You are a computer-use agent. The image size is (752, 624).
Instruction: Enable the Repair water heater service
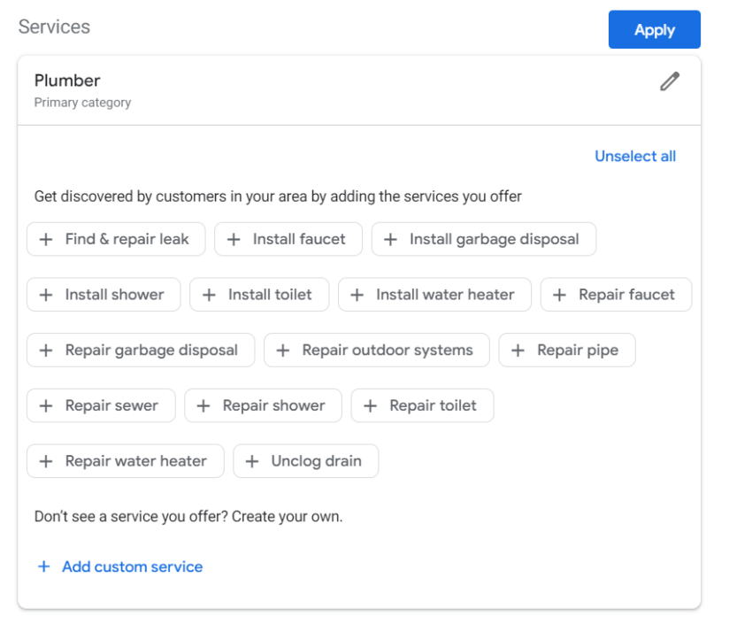(125, 461)
